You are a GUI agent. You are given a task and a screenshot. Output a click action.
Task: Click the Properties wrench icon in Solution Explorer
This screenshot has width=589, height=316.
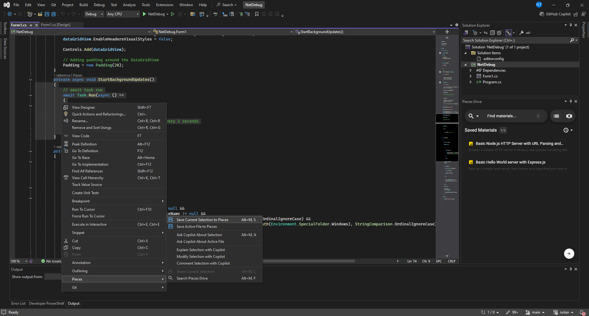(521, 33)
